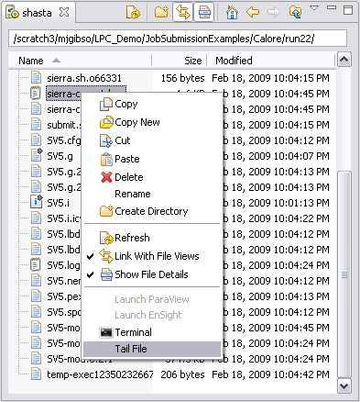Viewport: 360px width, 402px height.
Task: Click the scrollbar down arrow
Action: click(344, 386)
